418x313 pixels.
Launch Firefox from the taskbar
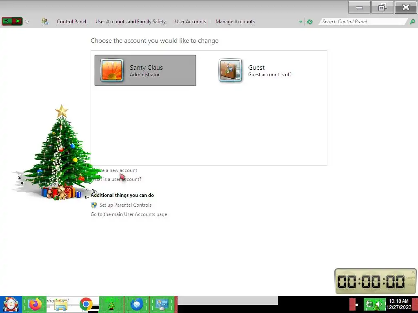pos(35,304)
